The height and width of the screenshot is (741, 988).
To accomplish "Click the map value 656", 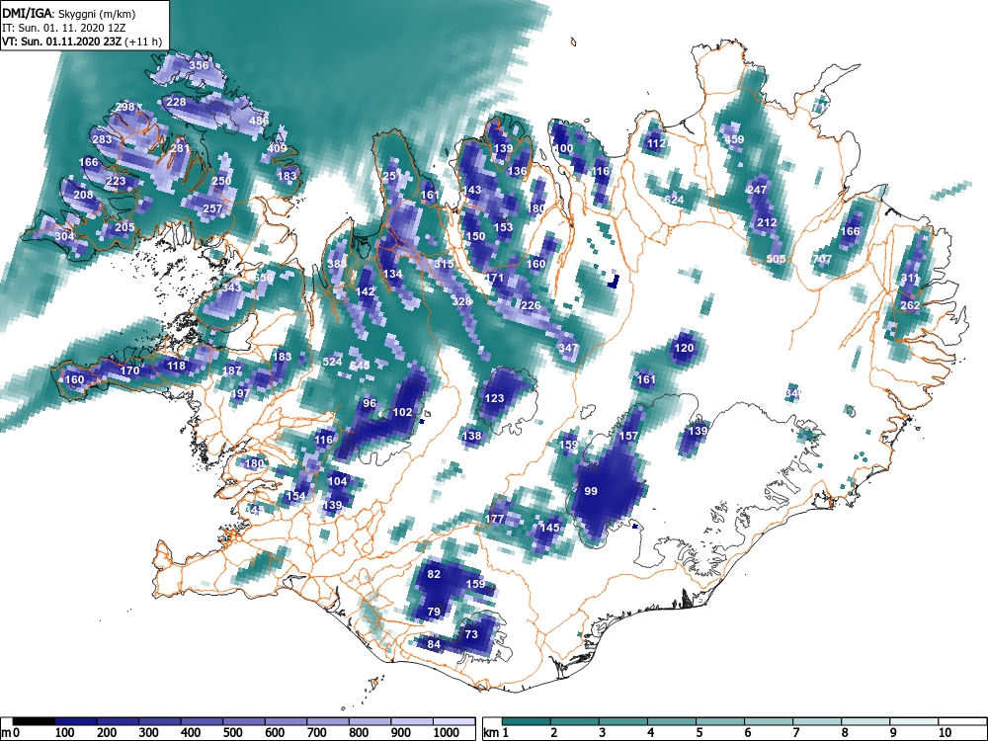I will (x=264, y=278).
